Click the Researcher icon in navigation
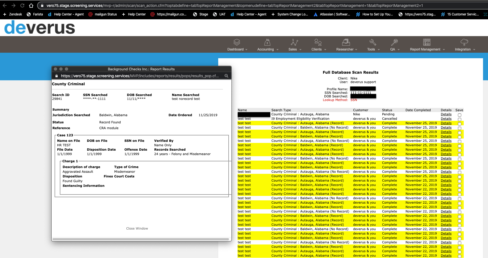This screenshot has height=258, width=488. [346, 42]
